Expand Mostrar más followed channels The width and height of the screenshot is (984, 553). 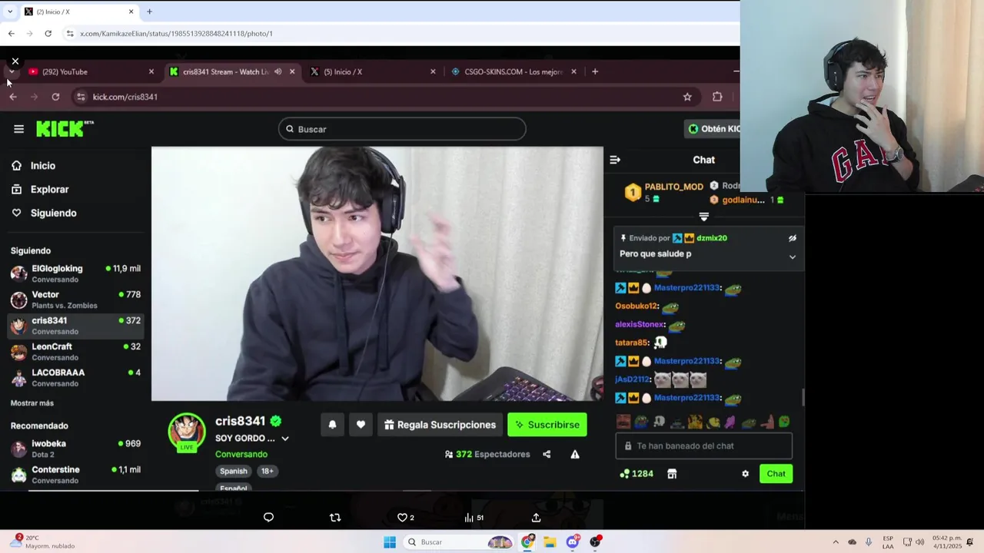click(x=32, y=403)
